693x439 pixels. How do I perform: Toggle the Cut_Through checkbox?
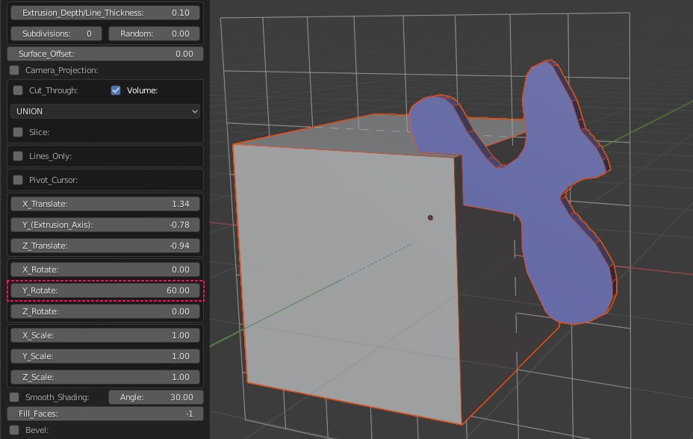(18, 90)
